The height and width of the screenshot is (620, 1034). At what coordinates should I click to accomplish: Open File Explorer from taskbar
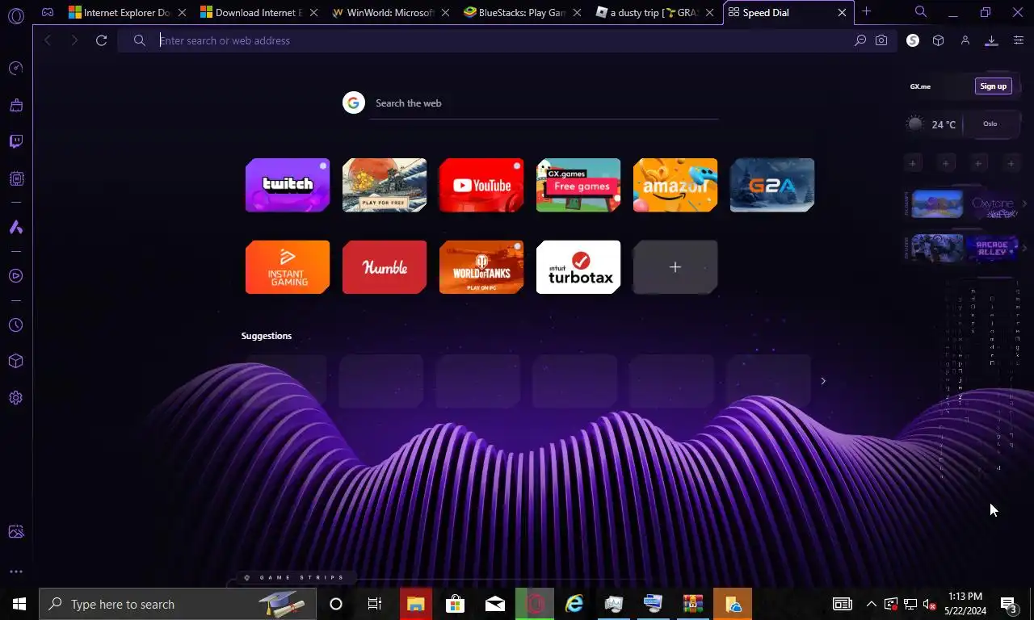[415, 604]
